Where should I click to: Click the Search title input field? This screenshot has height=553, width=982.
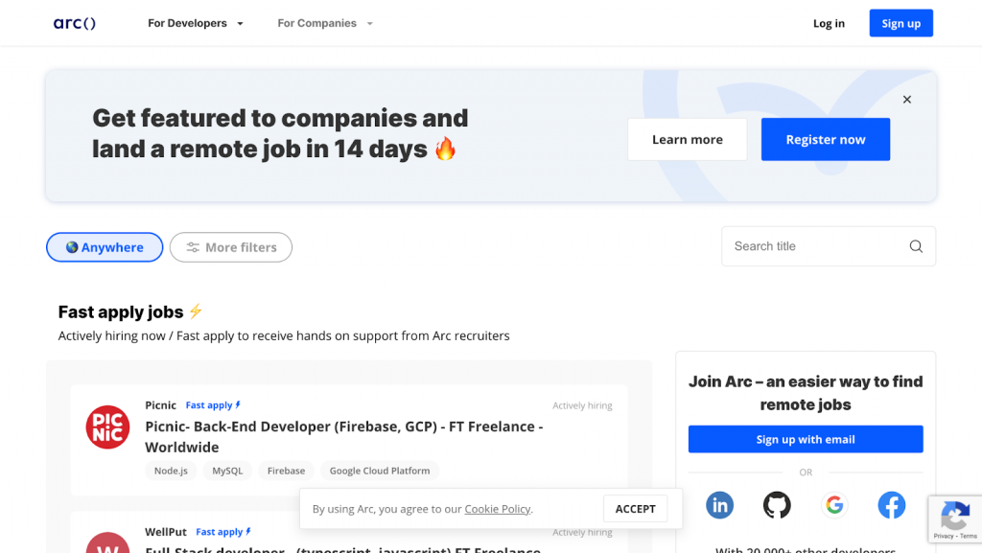click(815, 246)
